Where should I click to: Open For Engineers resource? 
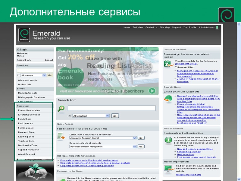(x=26, y=128)
